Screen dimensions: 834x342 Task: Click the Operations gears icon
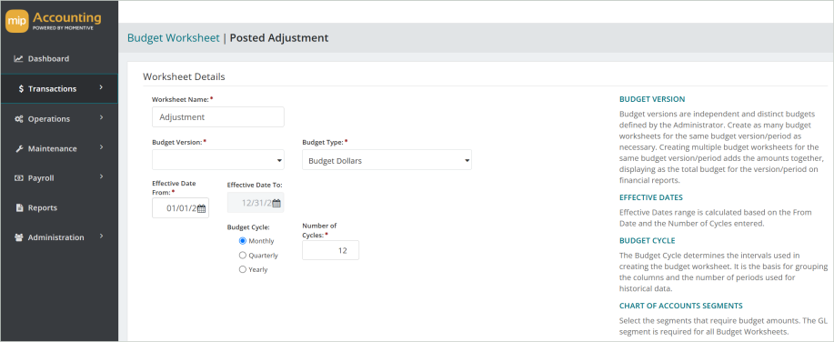[18, 119]
